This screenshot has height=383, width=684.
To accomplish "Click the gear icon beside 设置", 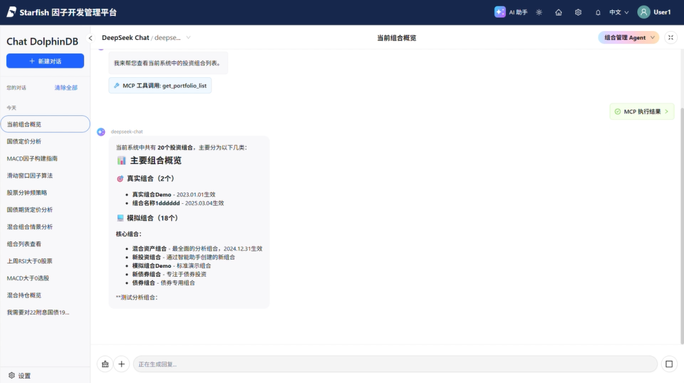I will pos(12,375).
